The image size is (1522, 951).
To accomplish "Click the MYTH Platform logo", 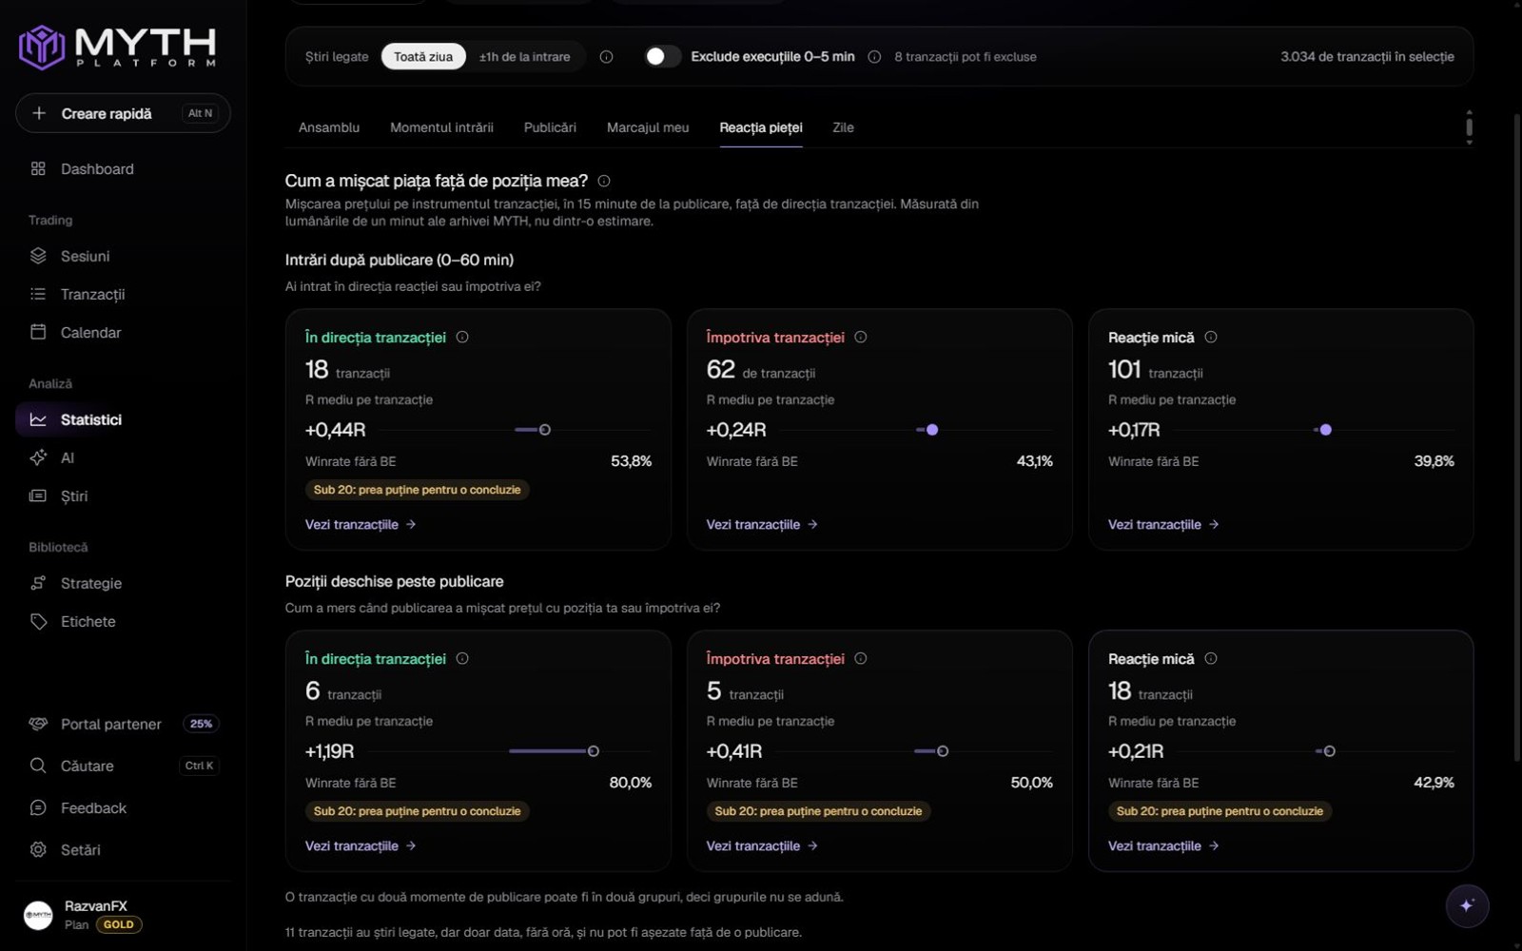I will point(118,48).
